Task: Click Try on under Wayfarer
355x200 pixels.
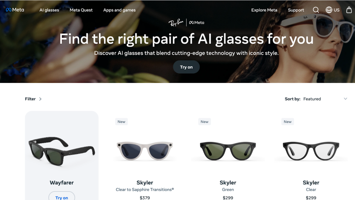Action: pyautogui.click(x=61, y=196)
